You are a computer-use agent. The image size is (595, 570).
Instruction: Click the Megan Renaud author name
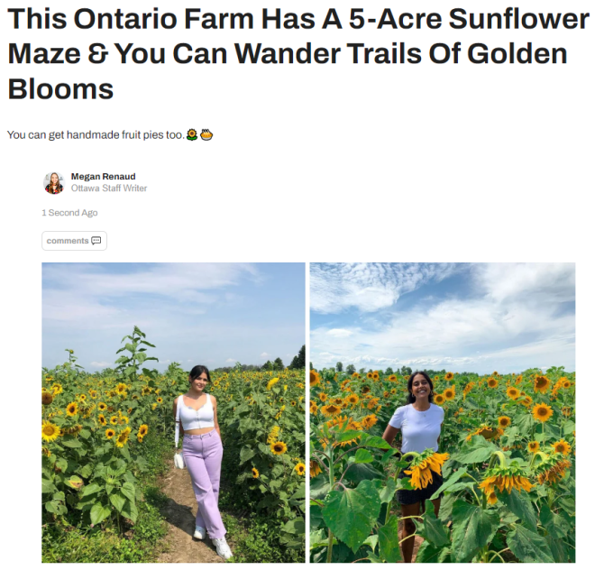pyautogui.click(x=103, y=177)
